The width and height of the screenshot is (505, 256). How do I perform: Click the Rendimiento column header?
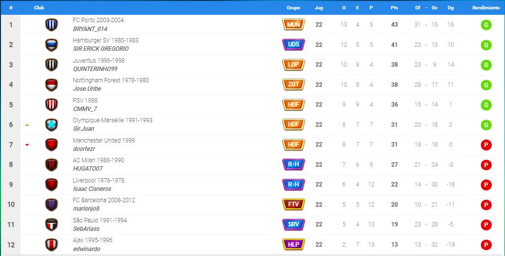click(486, 8)
